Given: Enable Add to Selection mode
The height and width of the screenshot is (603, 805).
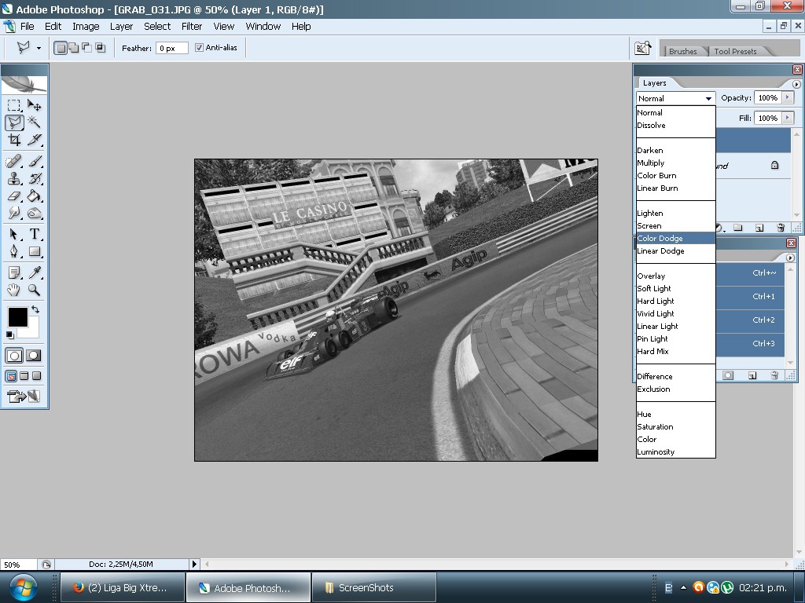Looking at the screenshot, I should (x=74, y=48).
